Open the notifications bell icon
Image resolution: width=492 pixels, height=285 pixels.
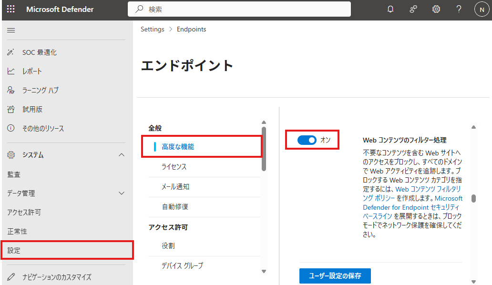[x=390, y=10]
